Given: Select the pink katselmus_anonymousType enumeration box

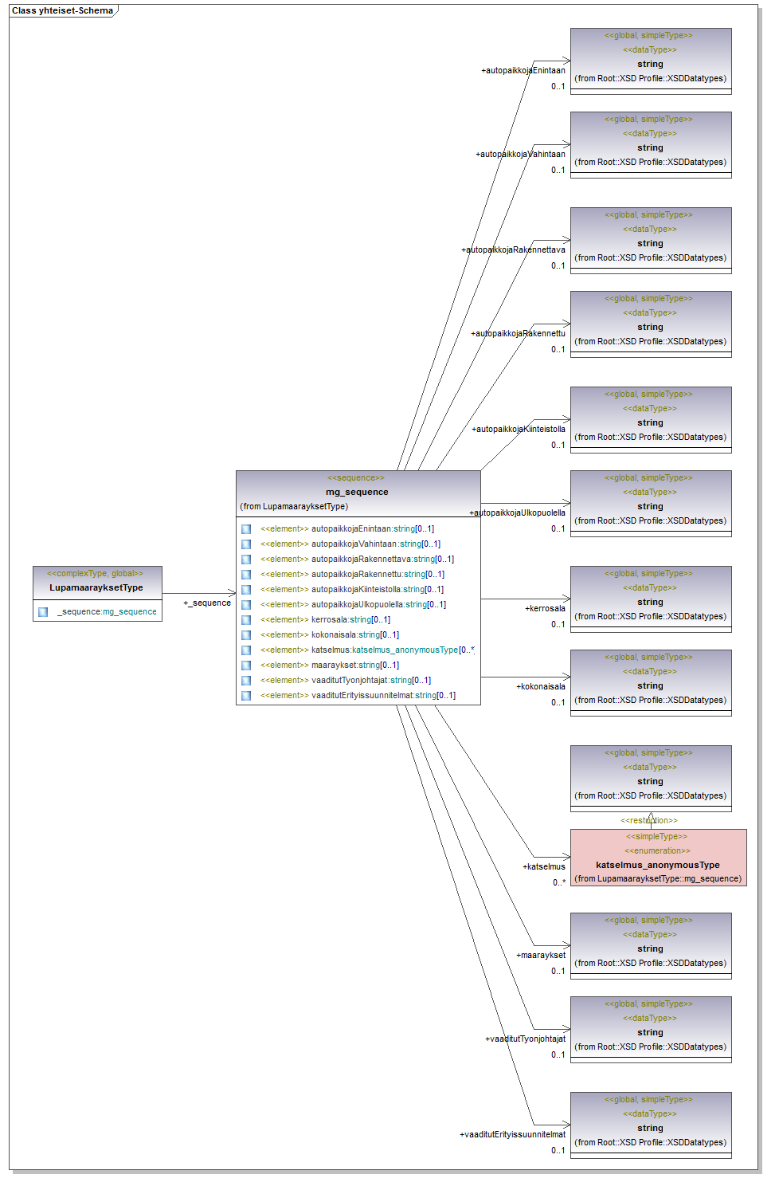Looking at the screenshot, I should point(658,858).
